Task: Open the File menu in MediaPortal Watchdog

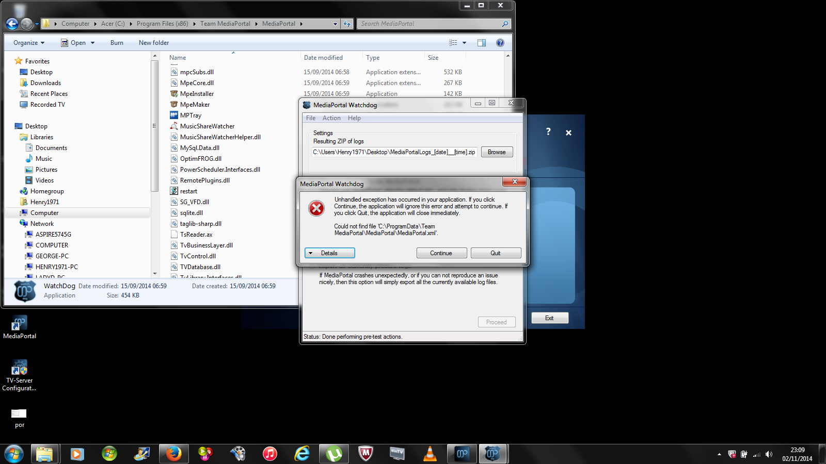Action: (311, 118)
